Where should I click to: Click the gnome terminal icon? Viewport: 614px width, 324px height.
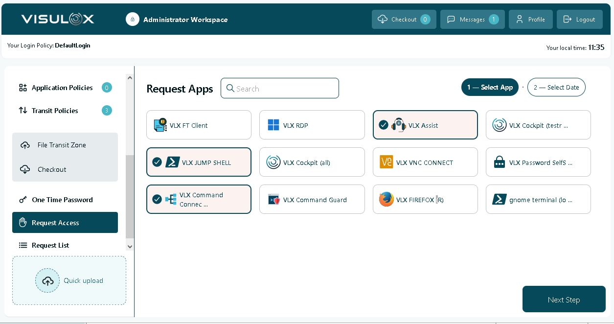pyautogui.click(x=500, y=200)
